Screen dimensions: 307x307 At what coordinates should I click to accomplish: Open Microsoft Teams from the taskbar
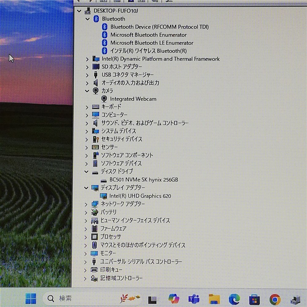194,299
